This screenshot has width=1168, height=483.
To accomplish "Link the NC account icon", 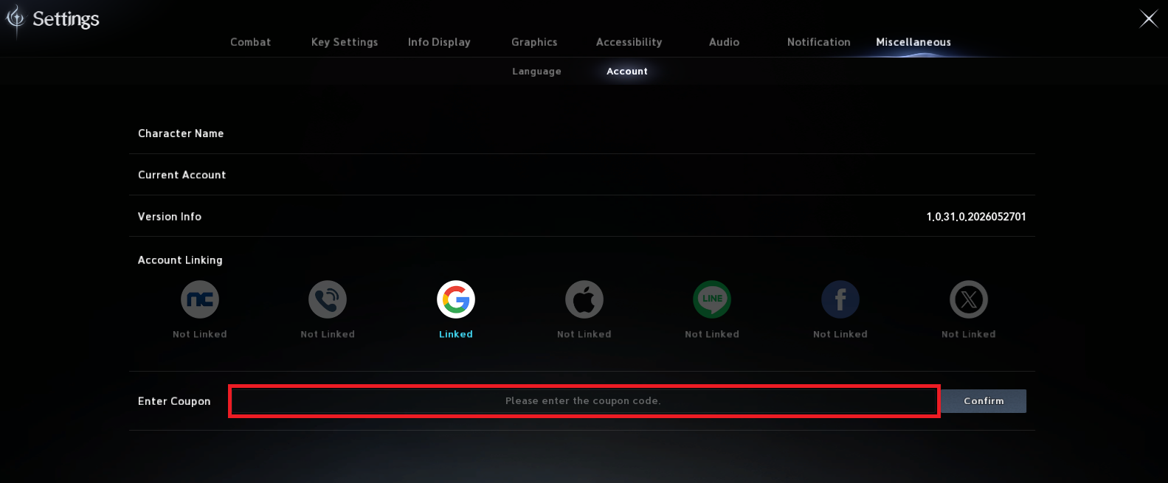I will 200,299.
